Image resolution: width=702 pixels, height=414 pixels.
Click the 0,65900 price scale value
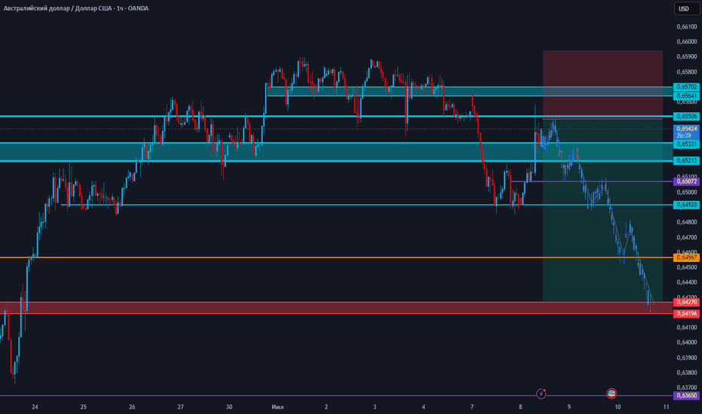click(687, 57)
